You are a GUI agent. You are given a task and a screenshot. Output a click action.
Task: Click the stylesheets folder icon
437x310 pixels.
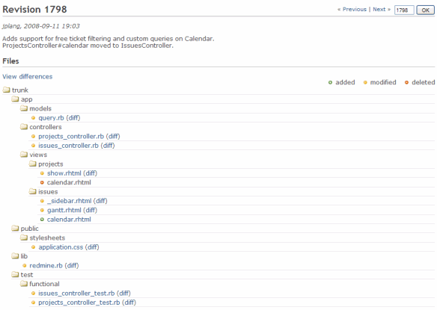(24, 238)
